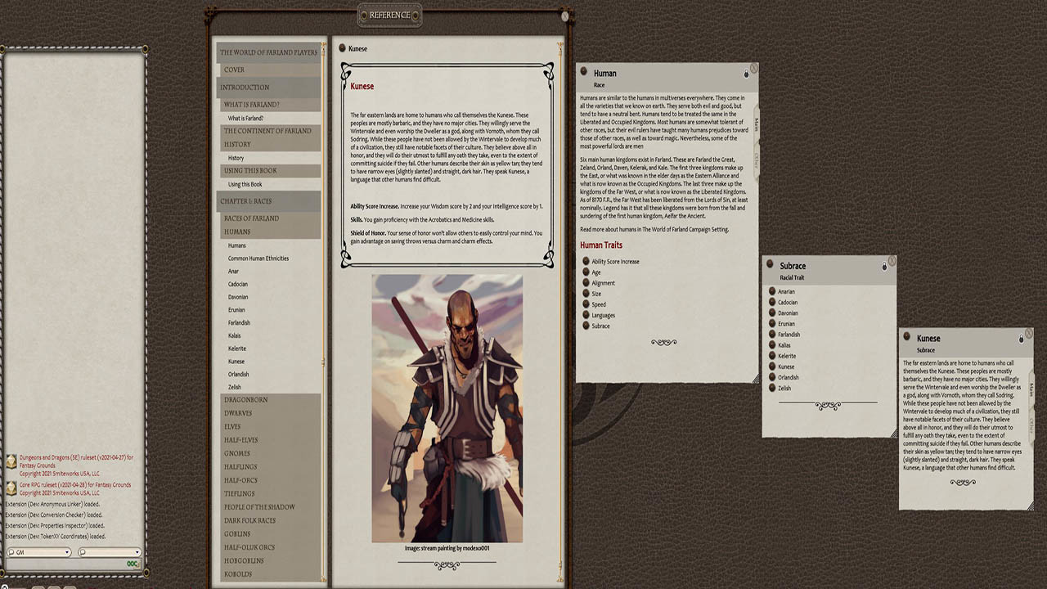Click the Kunese character portrait image
The width and height of the screenshot is (1047, 589).
click(x=447, y=408)
